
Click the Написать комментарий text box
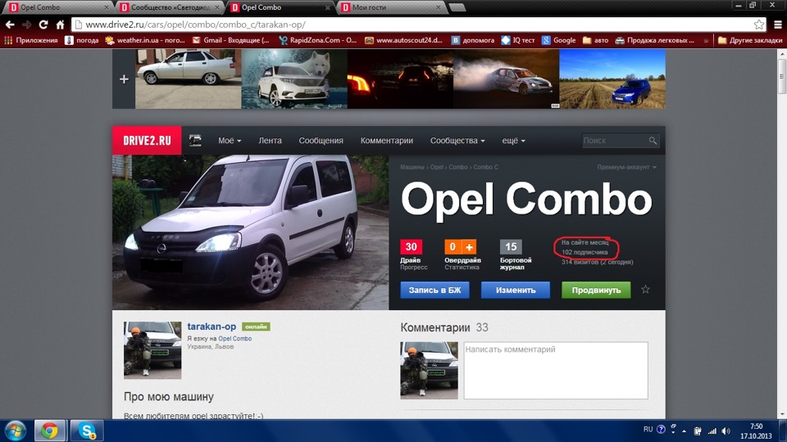point(556,370)
